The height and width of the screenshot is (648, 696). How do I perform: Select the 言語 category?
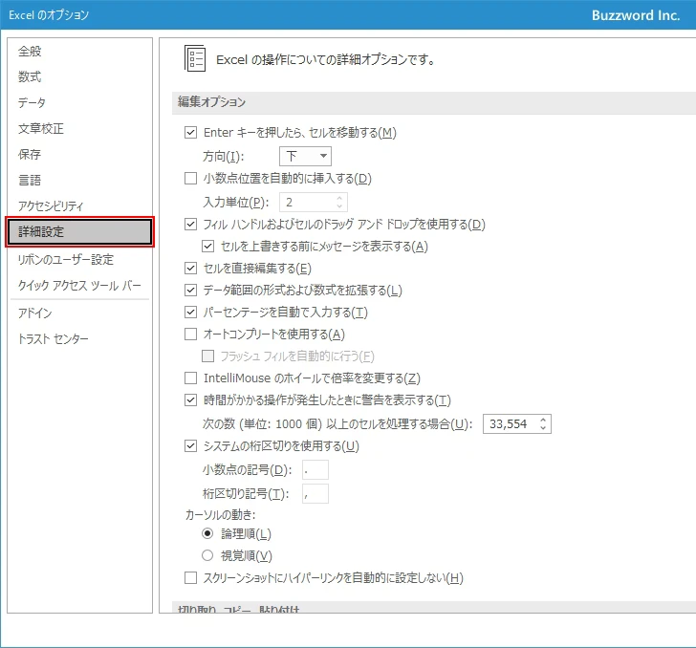[30, 180]
